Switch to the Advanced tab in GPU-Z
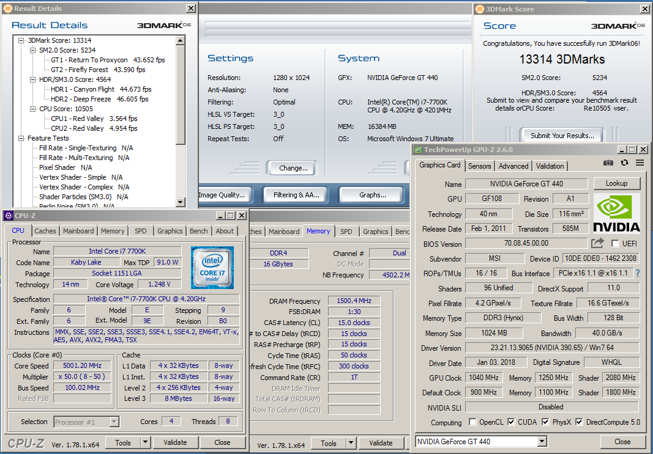The width and height of the screenshot is (653, 454). (x=513, y=166)
